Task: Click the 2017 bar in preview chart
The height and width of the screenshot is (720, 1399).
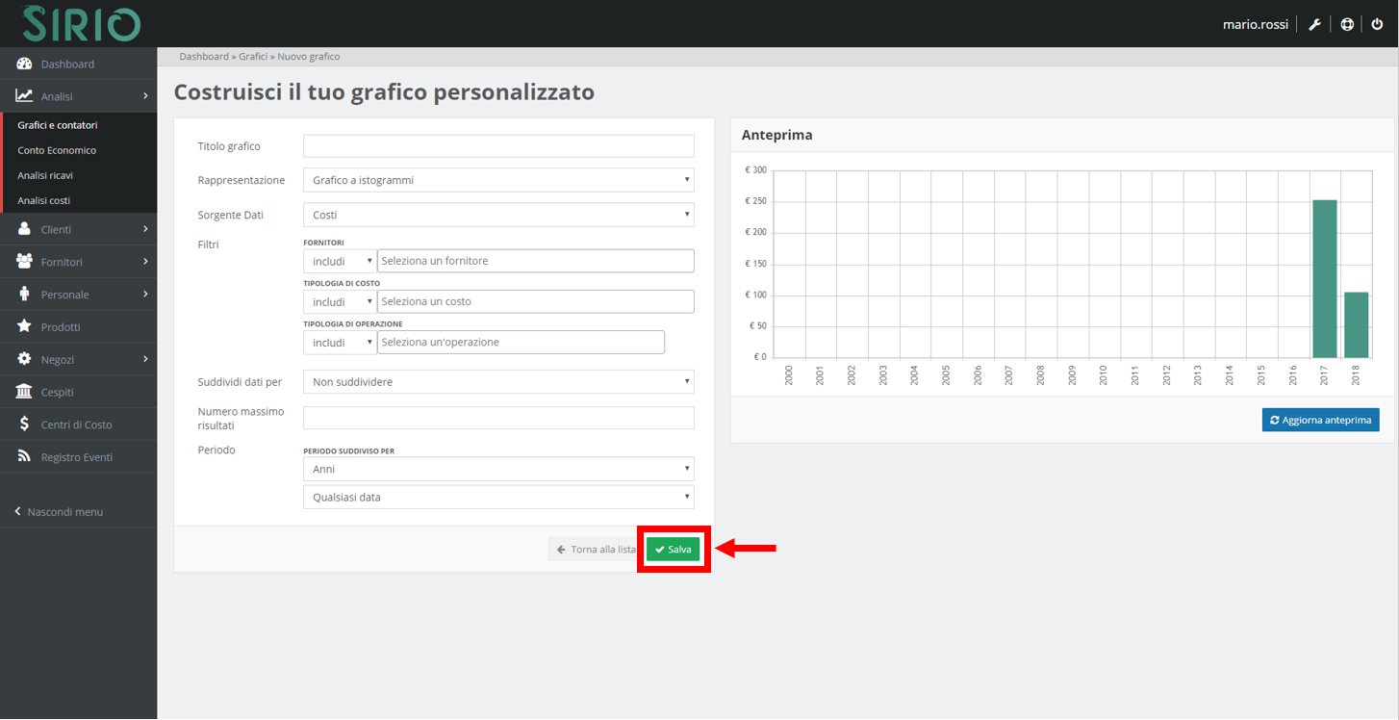Action: point(1324,278)
